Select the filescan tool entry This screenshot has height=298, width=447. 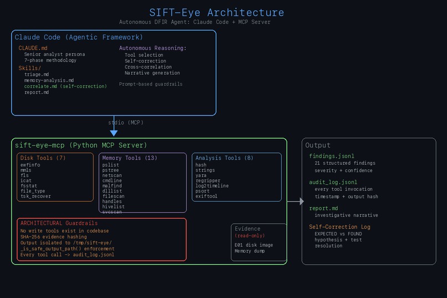(114, 196)
